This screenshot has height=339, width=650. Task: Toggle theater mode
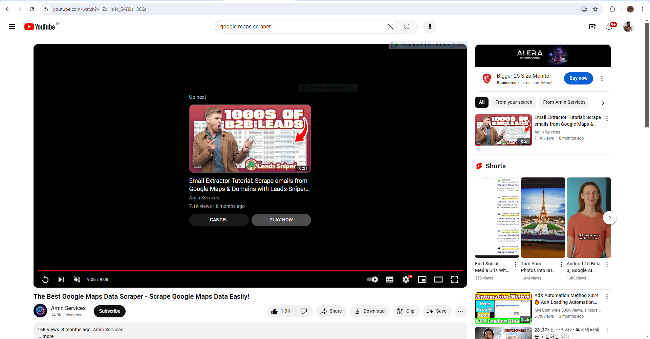(x=438, y=280)
